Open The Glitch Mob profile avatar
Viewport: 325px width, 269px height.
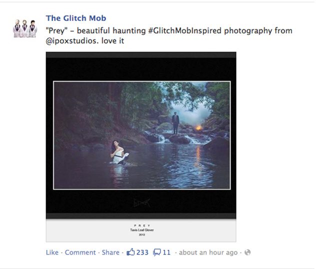(25, 28)
